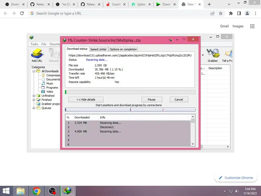The image size is (261, 196).
Task: Collapse the All Downloads tree node
Action: click(34, 71)
